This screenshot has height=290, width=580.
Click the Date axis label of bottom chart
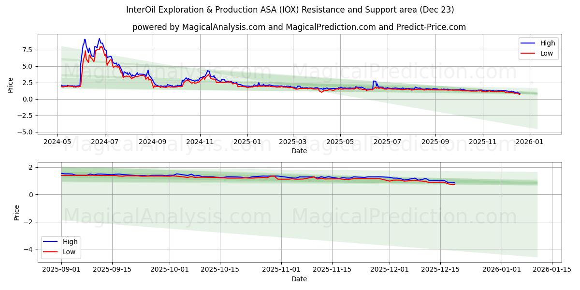(299, 279)
